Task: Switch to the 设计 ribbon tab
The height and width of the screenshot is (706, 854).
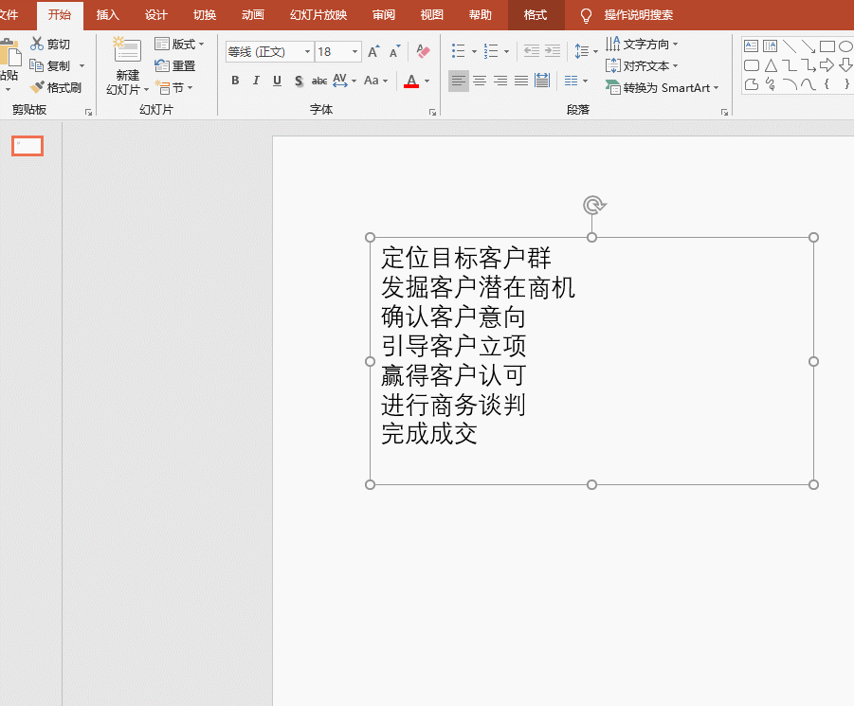Action: [x=155, y=15]
